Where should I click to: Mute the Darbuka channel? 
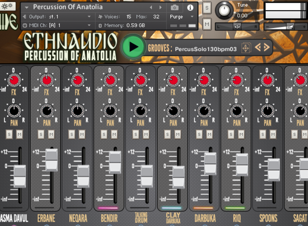tap(209, 134)
